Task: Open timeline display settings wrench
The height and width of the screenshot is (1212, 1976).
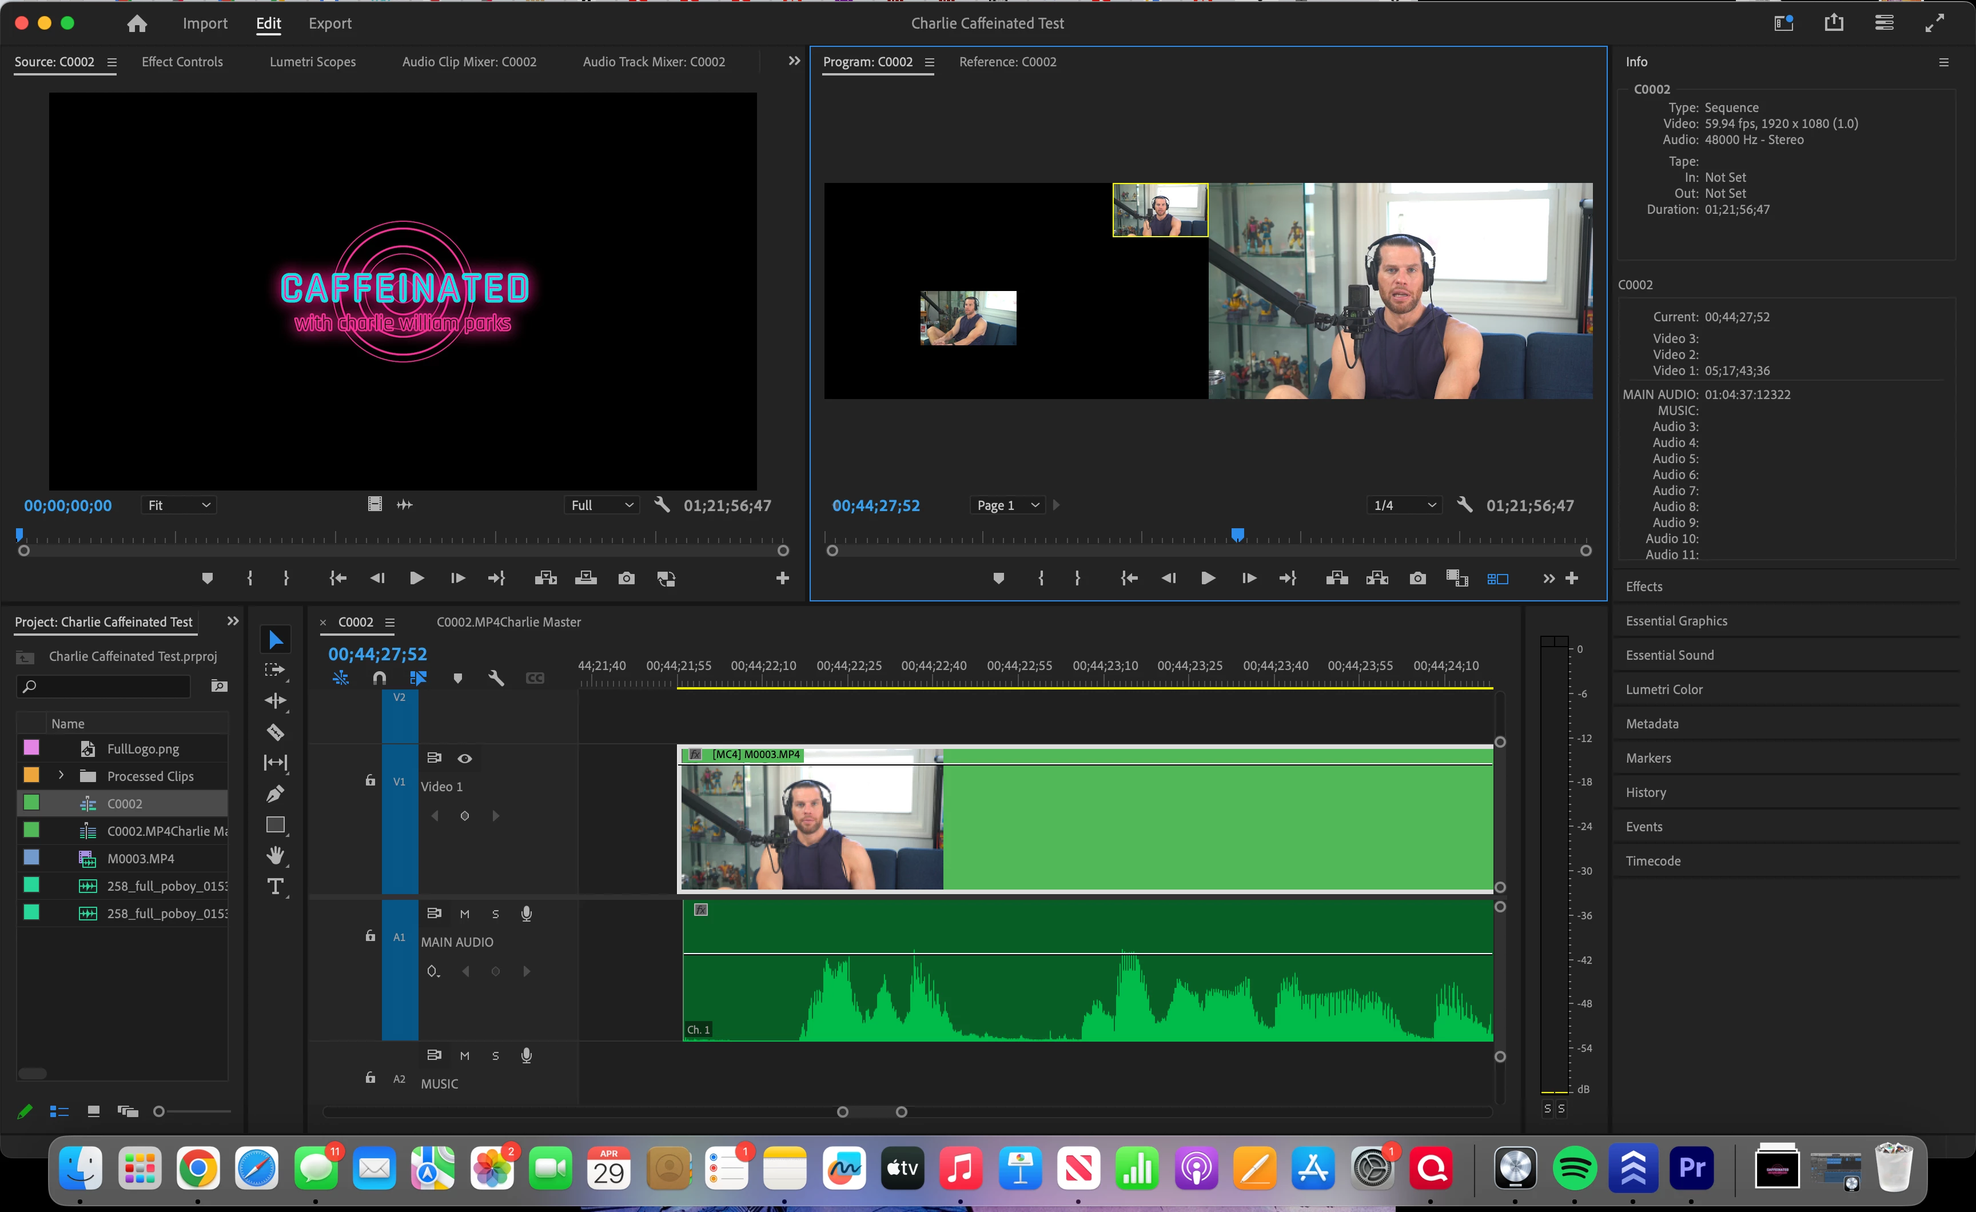Action: point(496,678)
